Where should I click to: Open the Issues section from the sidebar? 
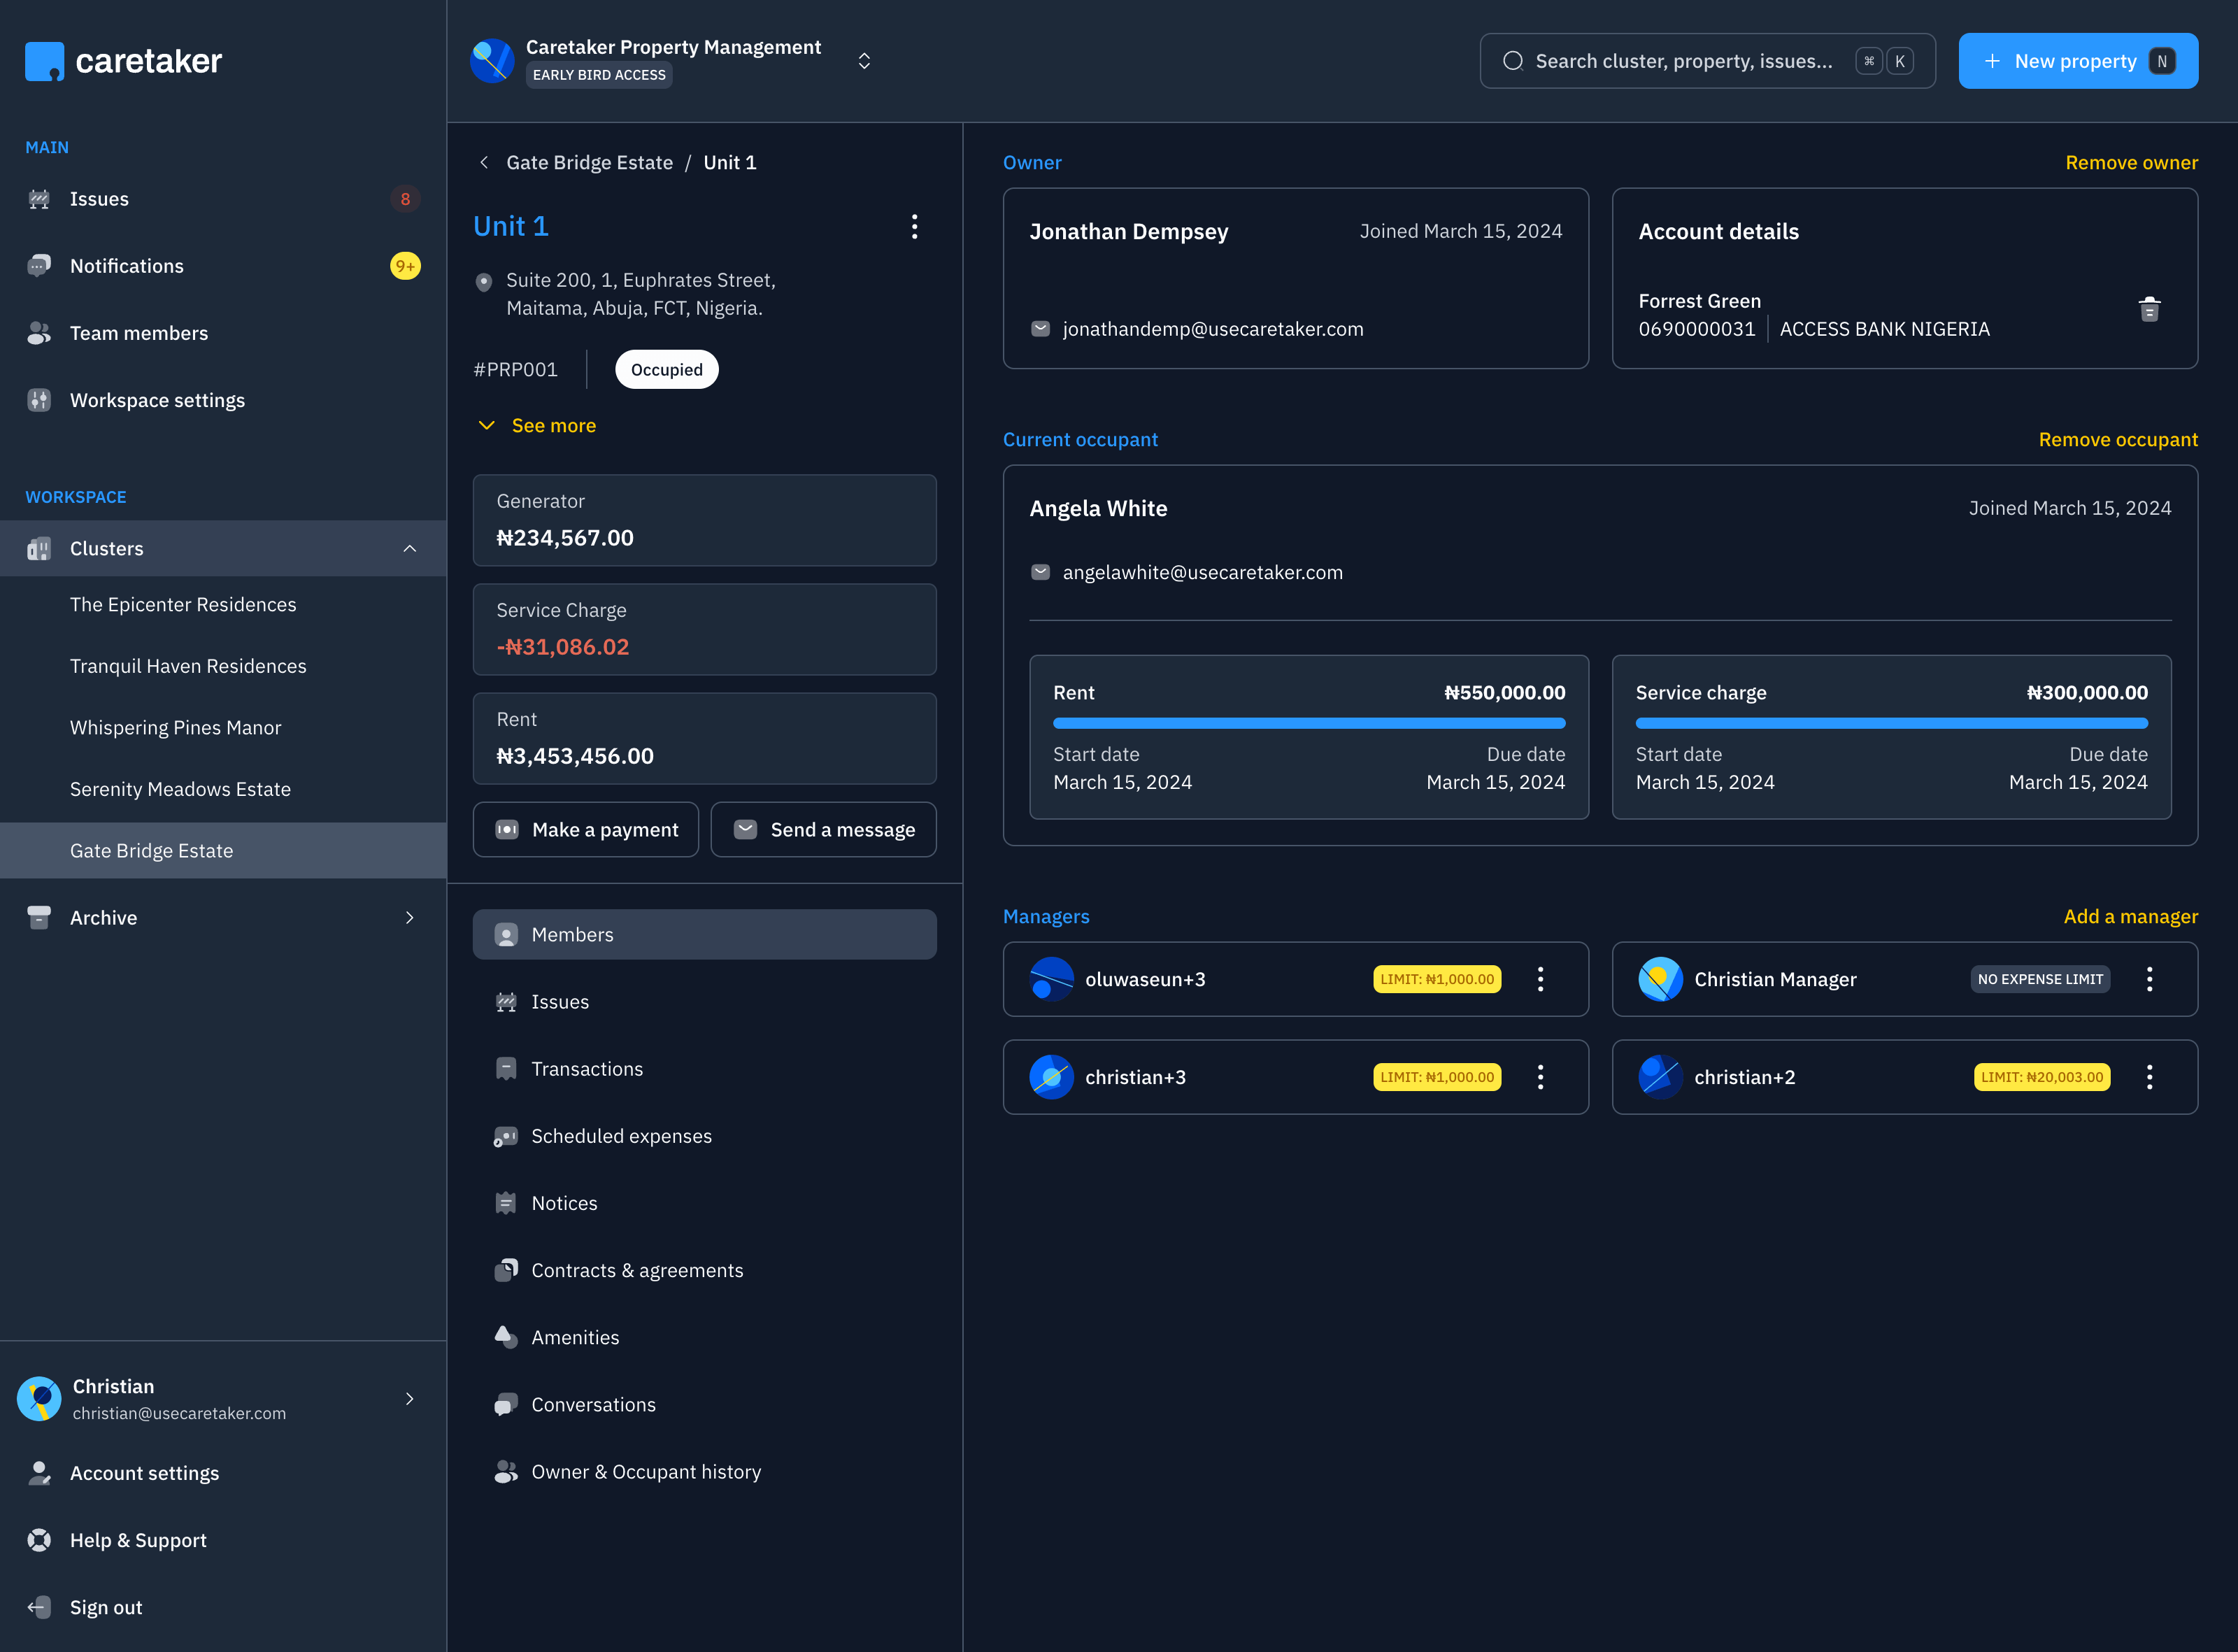click(99, 198)
